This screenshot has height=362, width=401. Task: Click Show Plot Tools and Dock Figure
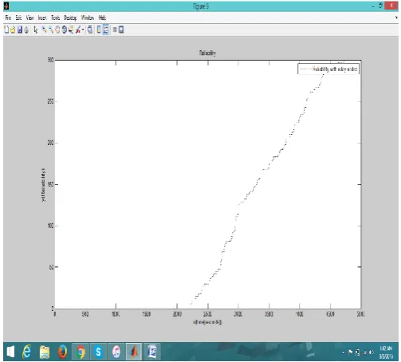point(121,30)
